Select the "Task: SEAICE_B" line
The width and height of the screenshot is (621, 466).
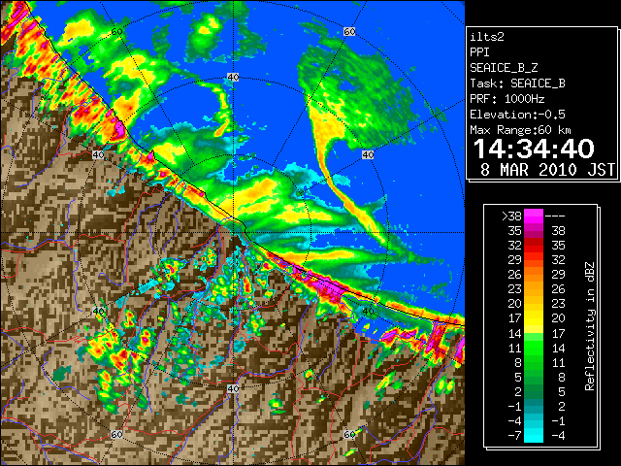(x=517, y=83)
